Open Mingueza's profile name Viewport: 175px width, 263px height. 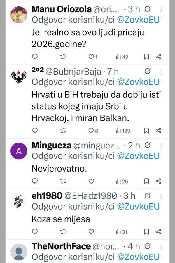pyautogui.click(x=51, y=145)
